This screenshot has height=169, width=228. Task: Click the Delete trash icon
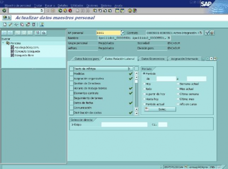pos(33,25)
